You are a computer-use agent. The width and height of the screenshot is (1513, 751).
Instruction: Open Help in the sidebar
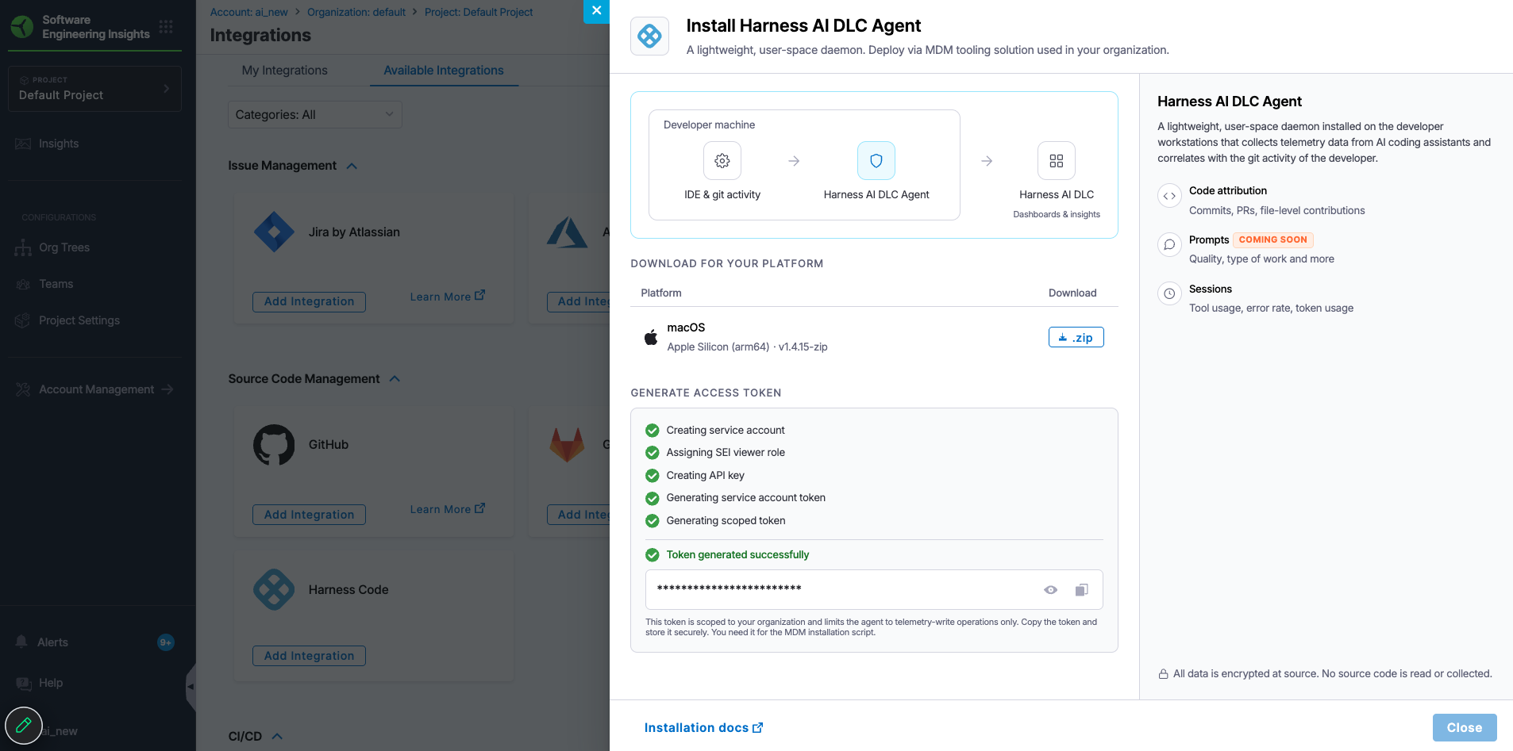[51, 683]
